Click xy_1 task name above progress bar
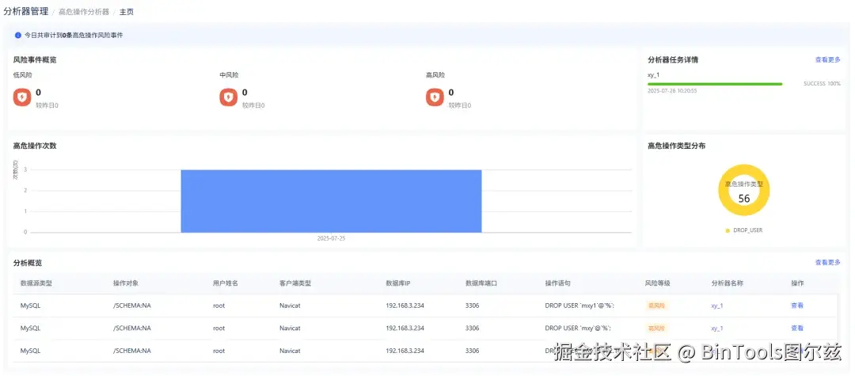Image resolution: width=855 pixels, height=376 pixels. (653, 75)
